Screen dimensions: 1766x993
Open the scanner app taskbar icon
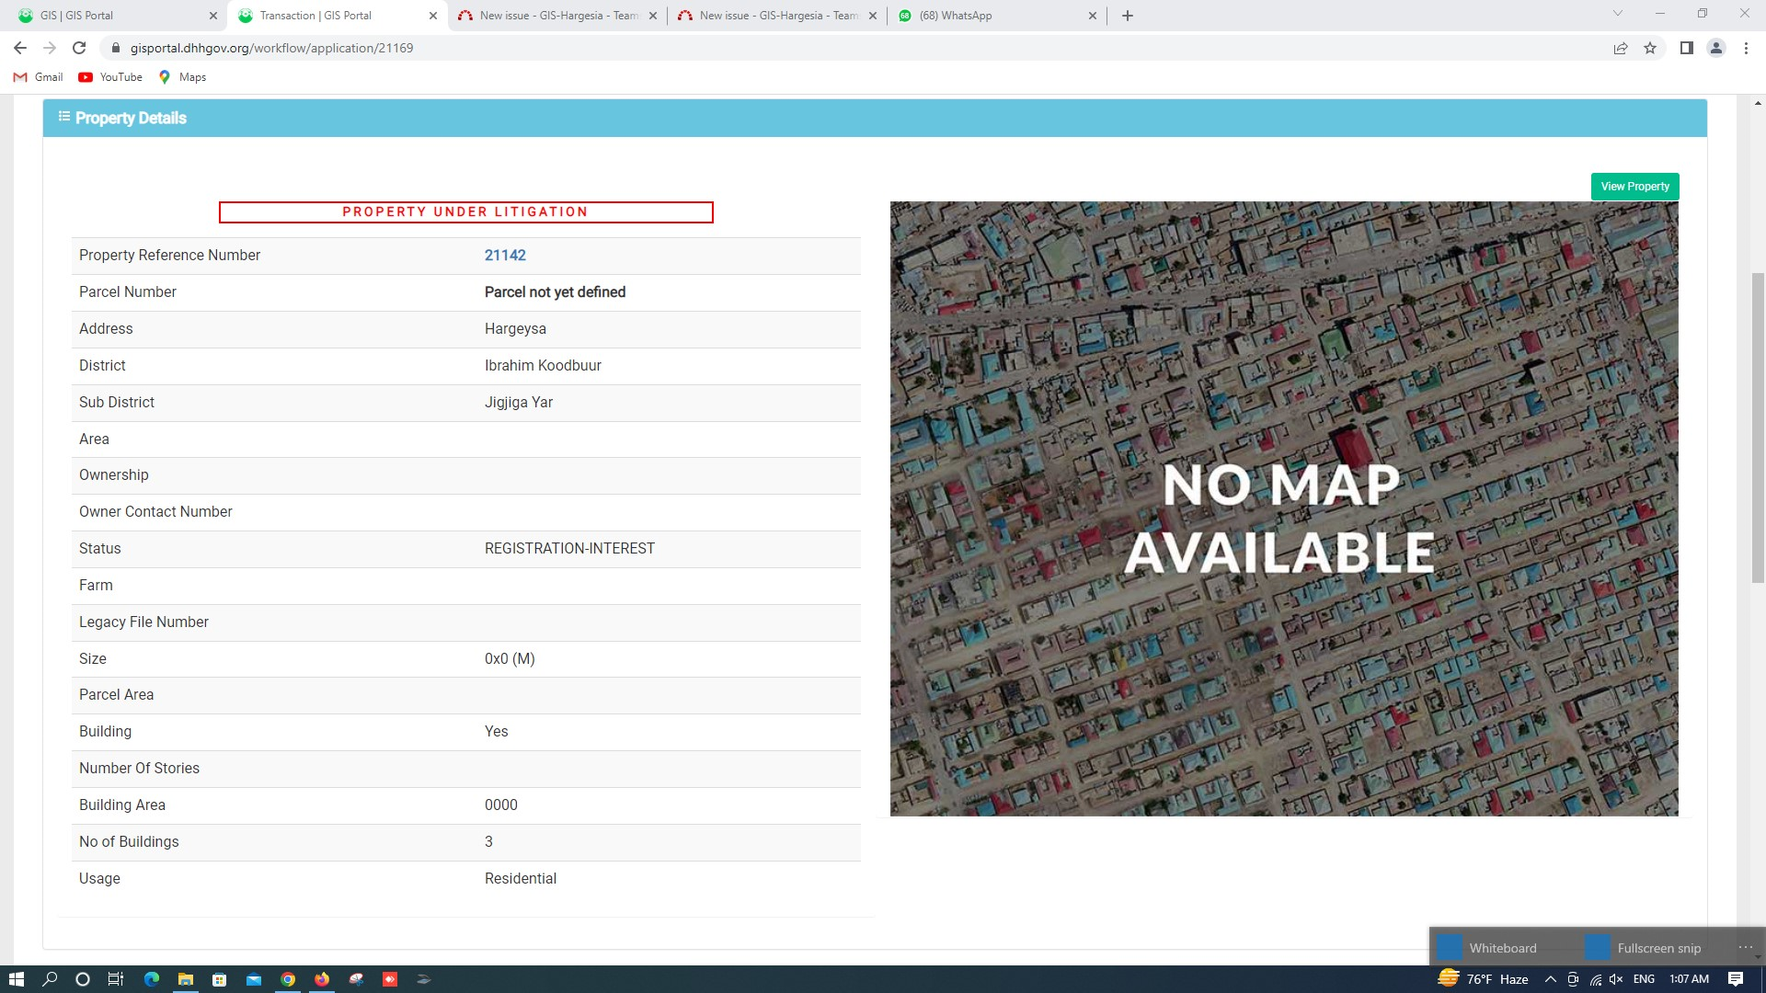(424, 979)
